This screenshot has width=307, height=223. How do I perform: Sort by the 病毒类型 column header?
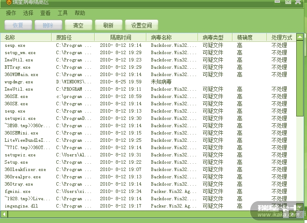pyautogui.click(x=215, y=37)
